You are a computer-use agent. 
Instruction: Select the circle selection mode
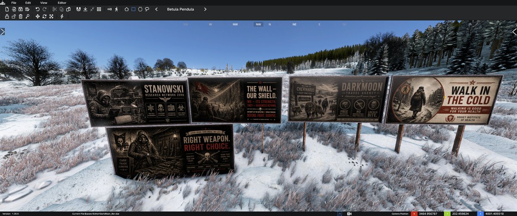[140, 9]
